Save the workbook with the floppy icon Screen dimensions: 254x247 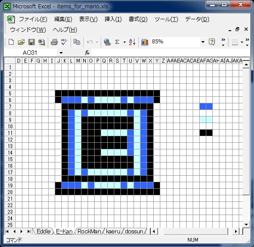coord(32,42)
